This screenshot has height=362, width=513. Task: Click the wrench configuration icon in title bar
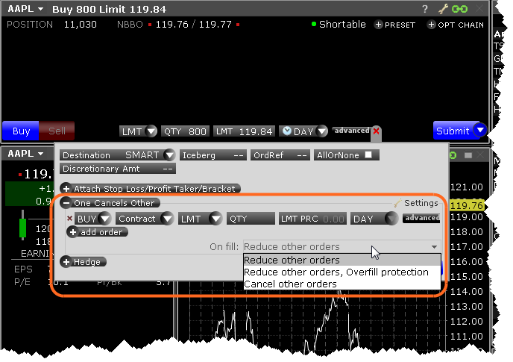(x=443, y=10)
